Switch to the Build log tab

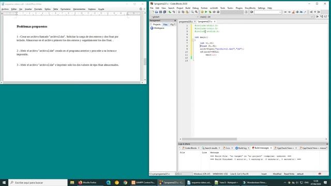pos(242,148)
